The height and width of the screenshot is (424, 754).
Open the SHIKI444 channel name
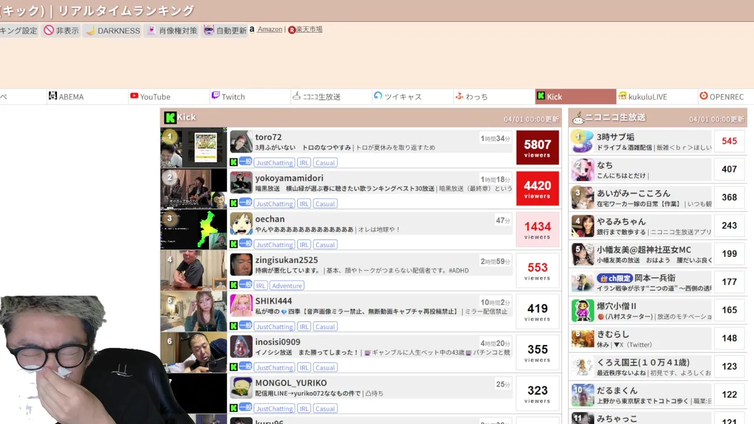click(273, 301)
